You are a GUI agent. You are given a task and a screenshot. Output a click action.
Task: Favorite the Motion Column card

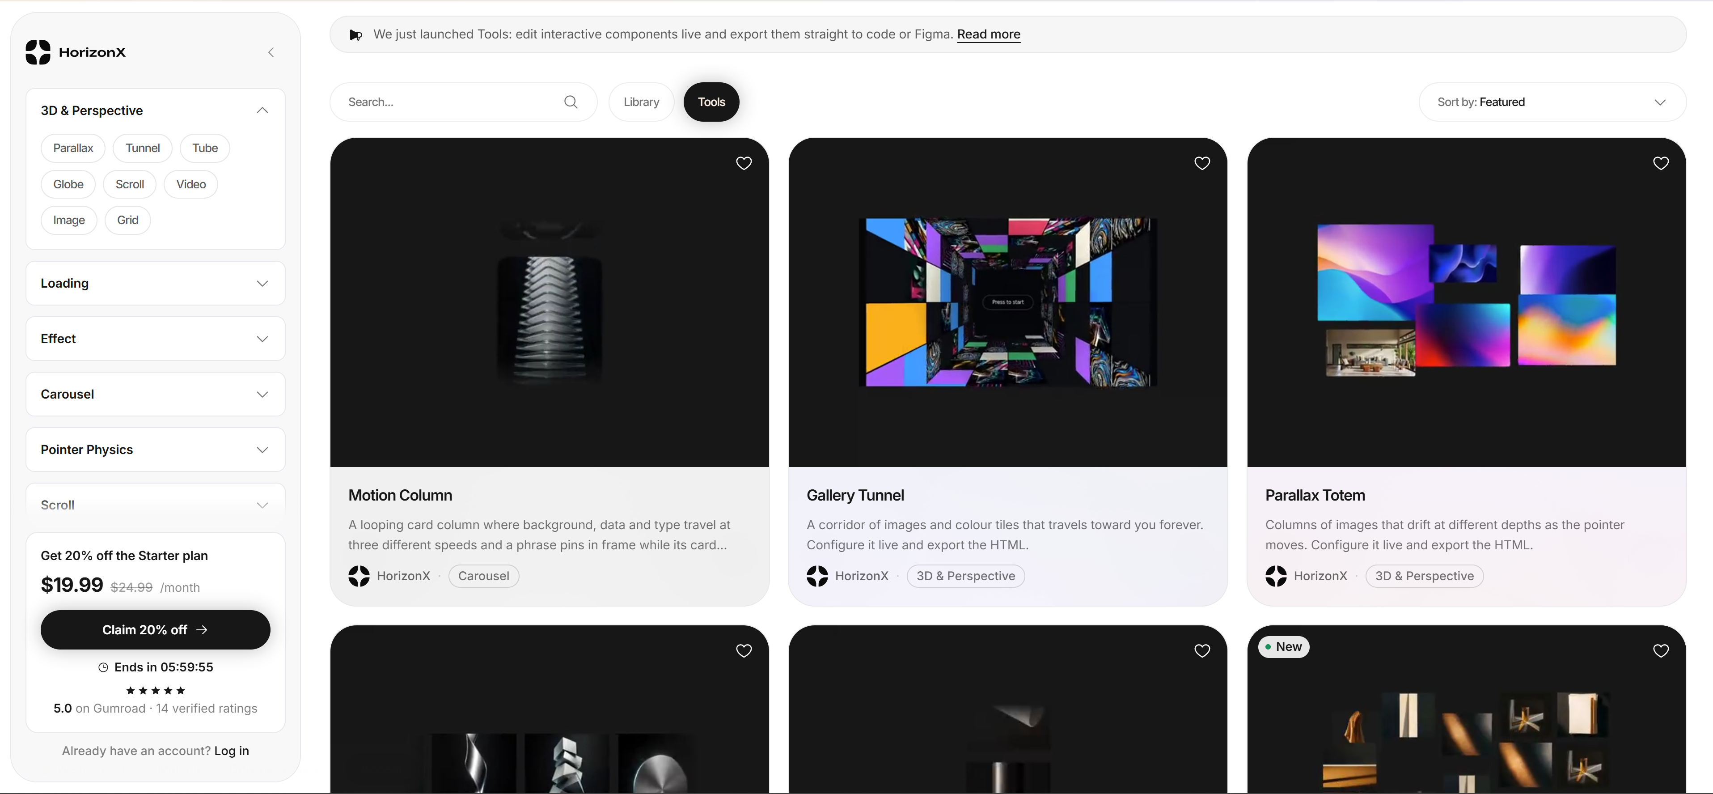tap(744, 163)
